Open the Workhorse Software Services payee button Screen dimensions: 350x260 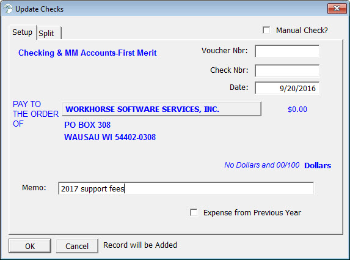[161, 109]
